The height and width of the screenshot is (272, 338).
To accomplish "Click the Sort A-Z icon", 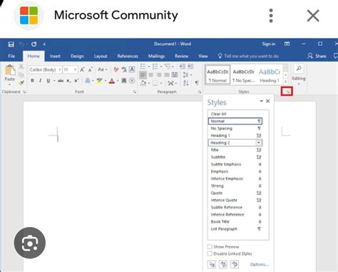I will click(x=186, y=83).
